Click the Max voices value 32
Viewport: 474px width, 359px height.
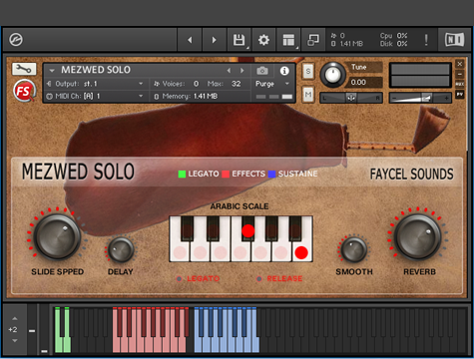[x=236, y=84]
